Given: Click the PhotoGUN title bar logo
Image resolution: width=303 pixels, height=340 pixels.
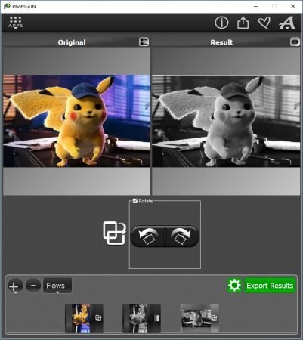Looking at the screenshot, I should [7, 6].
